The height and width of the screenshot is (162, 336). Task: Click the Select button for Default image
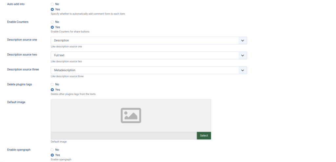[x=204, y=135]
